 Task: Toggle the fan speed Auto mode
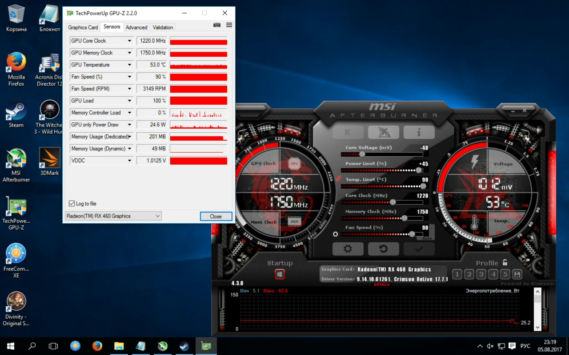point(427,238)
